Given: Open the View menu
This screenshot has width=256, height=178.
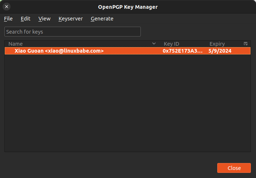Looking at the screenshot, I should pyautogui.click(x=44, y=19).
